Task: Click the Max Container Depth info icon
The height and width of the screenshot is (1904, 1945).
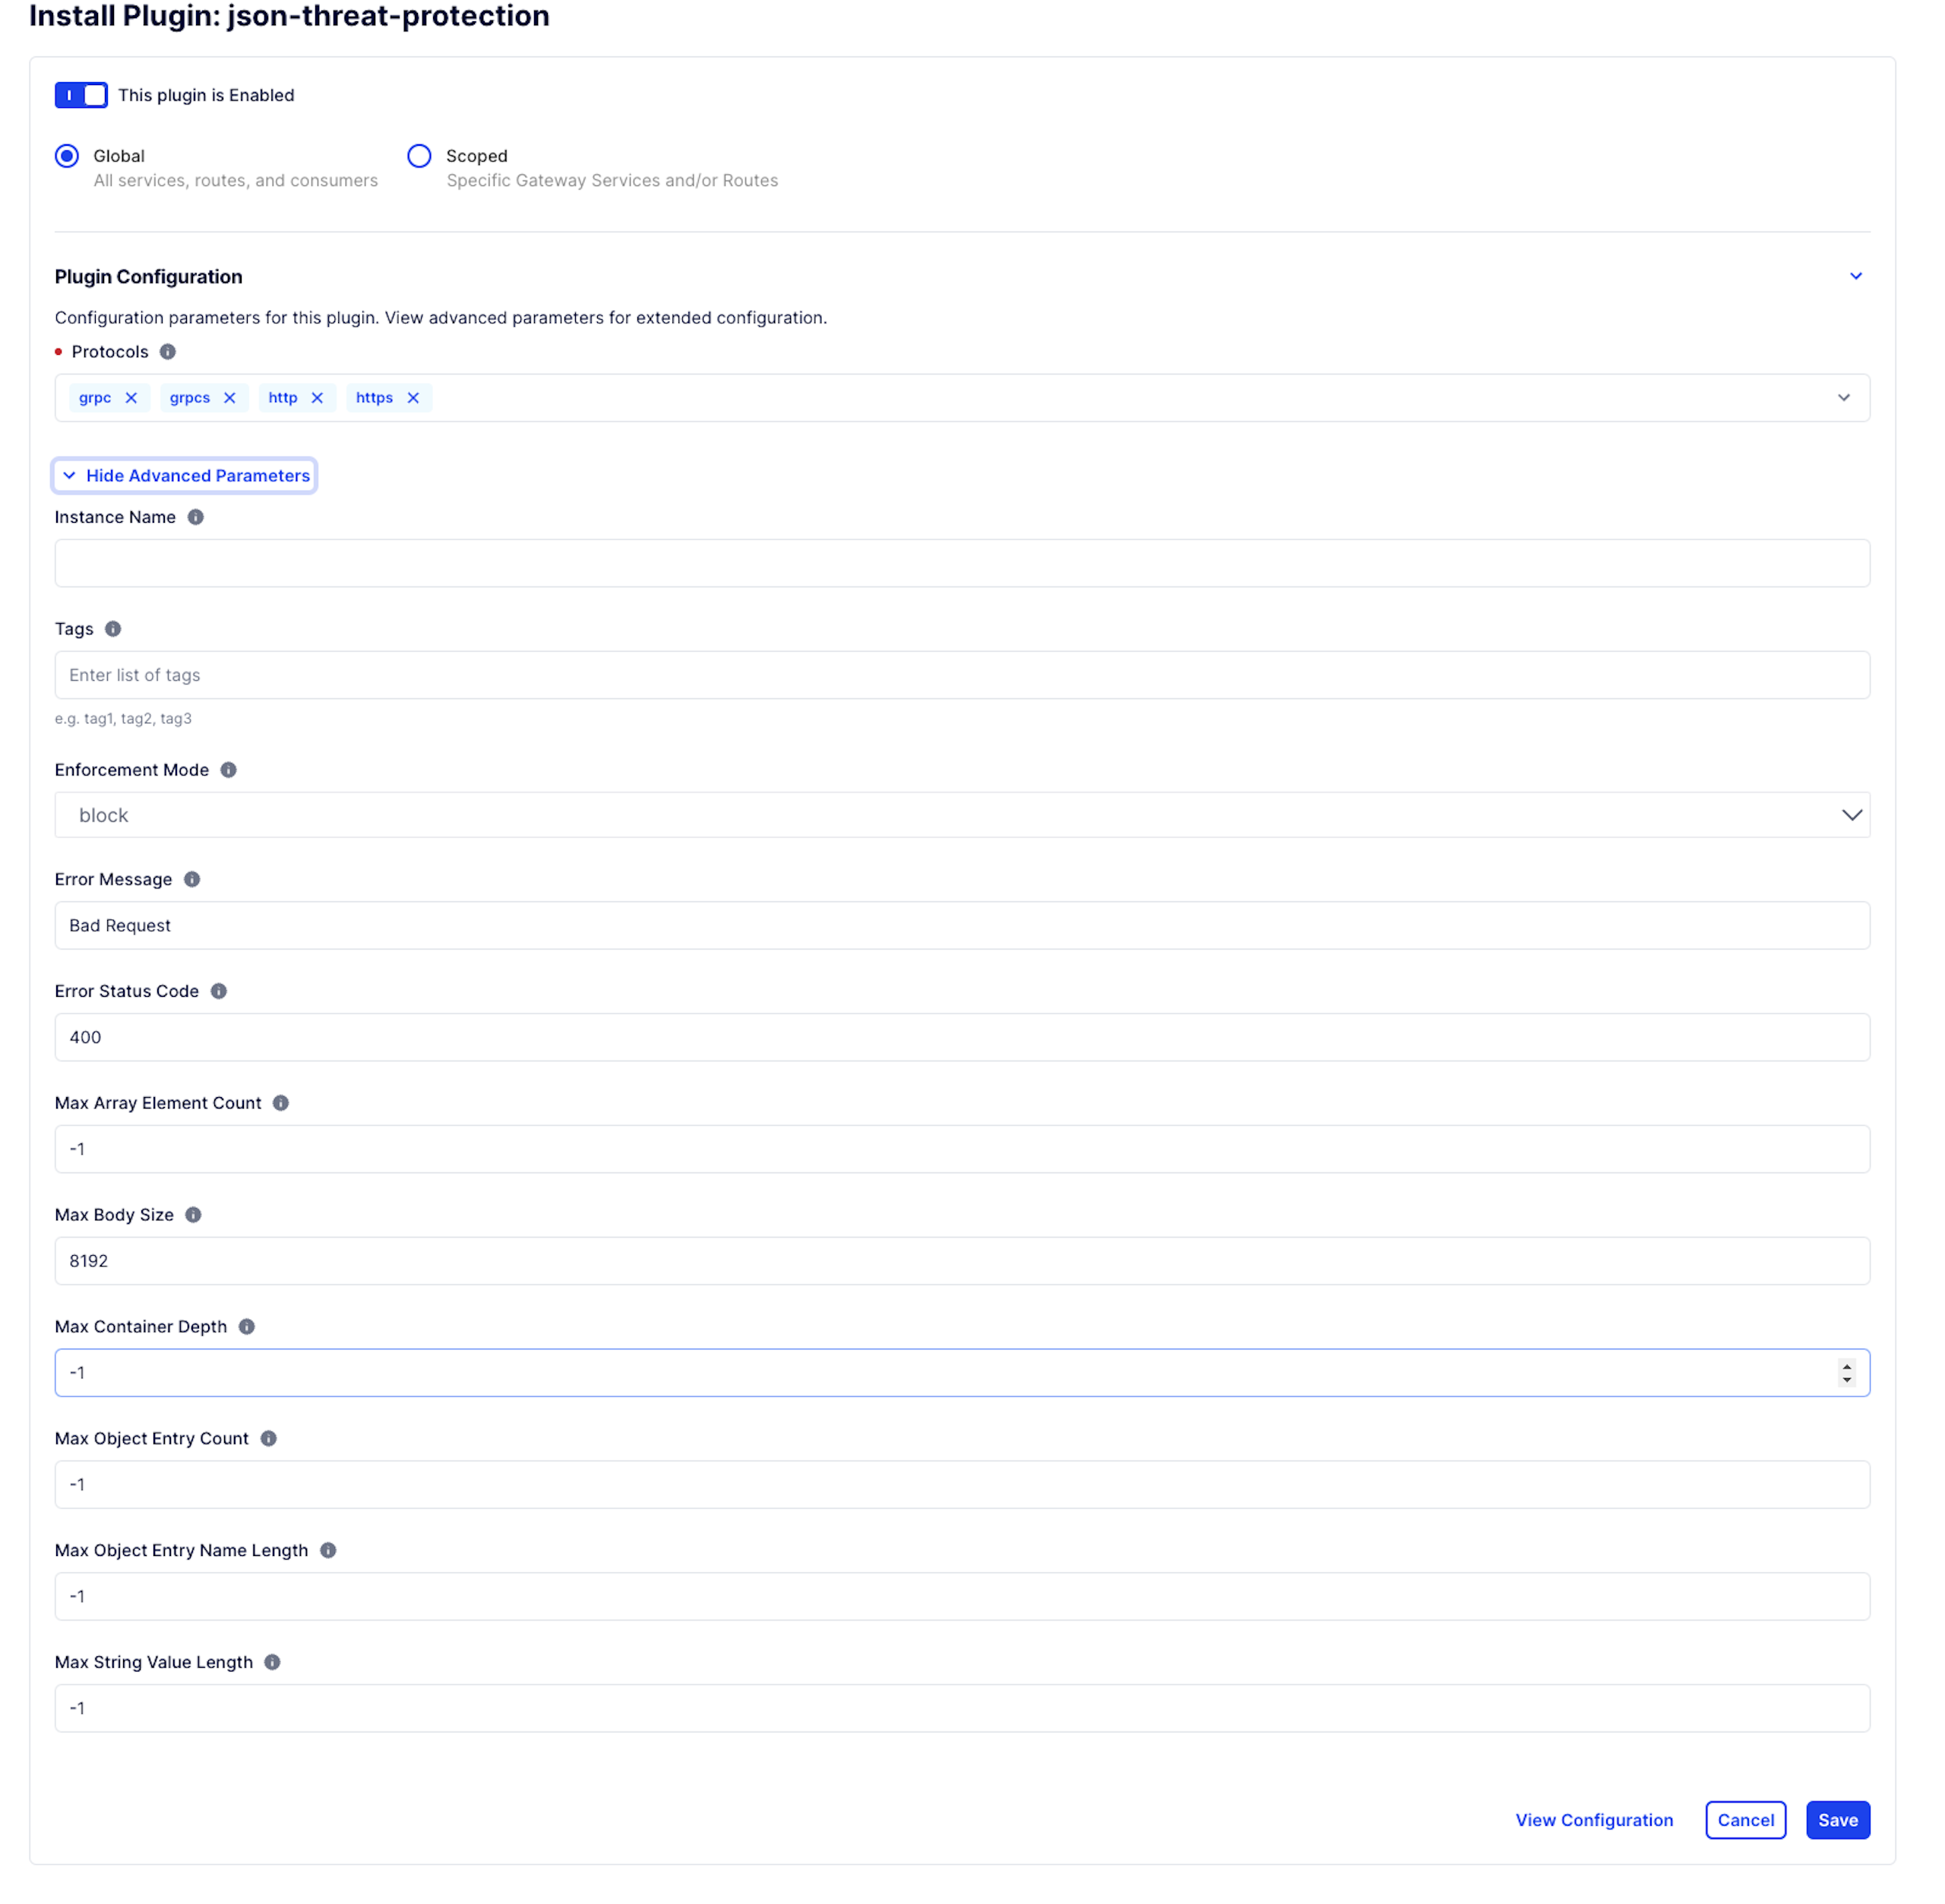Action: click(x=247, y=1327)
